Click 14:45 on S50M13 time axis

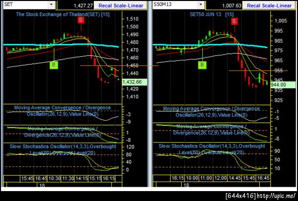click(235, 178)
